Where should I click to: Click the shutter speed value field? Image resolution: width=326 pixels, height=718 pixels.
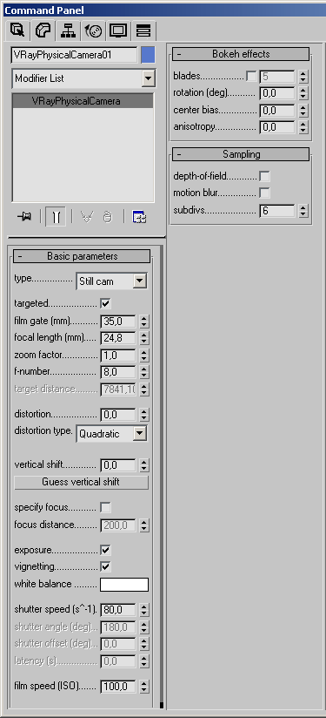(x=118, y=610)
